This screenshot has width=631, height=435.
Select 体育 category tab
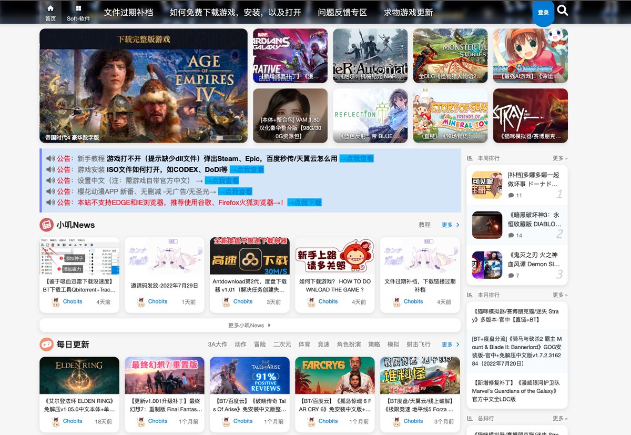coord(304,345)
